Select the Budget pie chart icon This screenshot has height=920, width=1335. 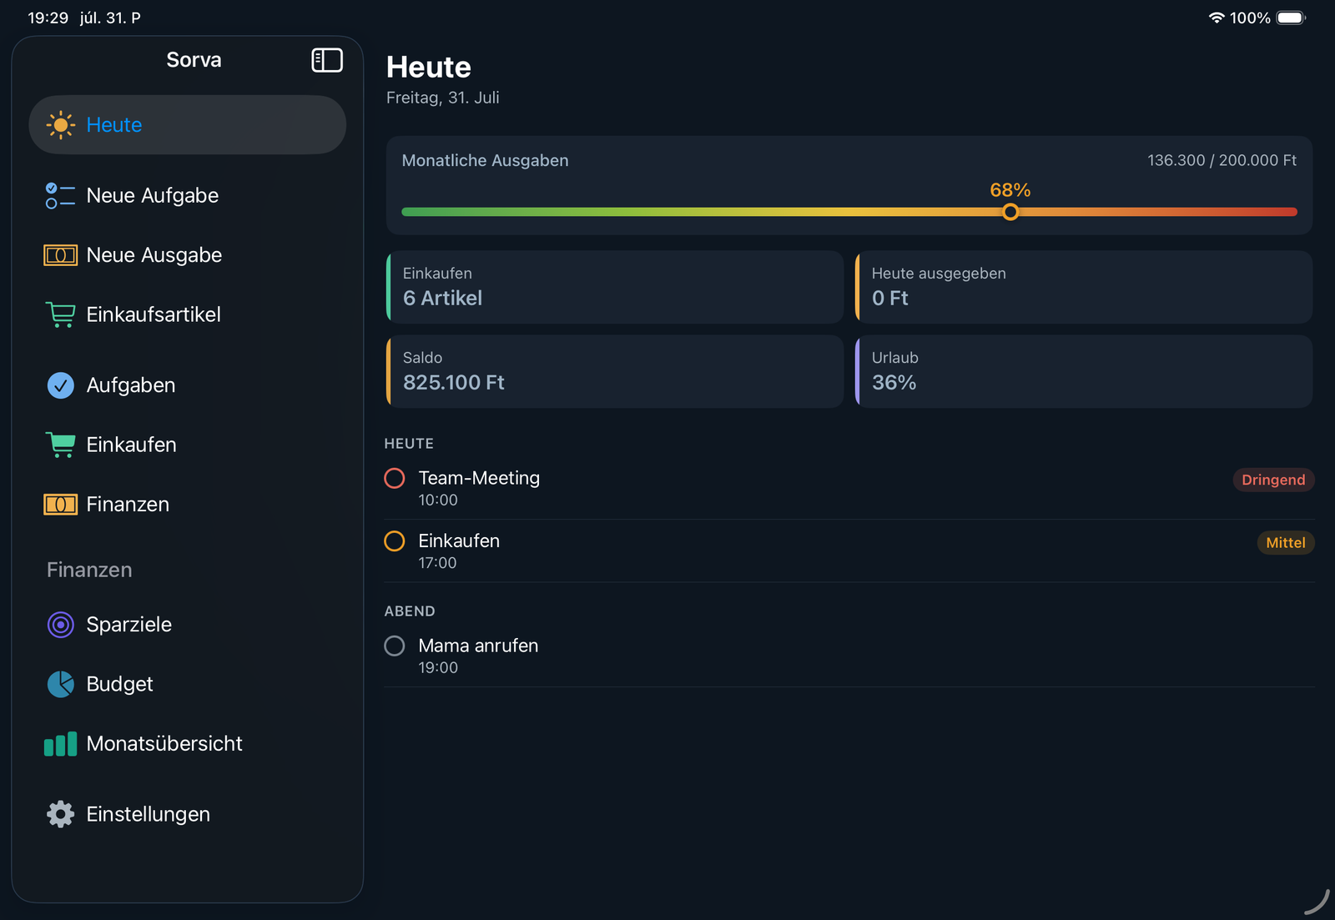tap(61, 684)
